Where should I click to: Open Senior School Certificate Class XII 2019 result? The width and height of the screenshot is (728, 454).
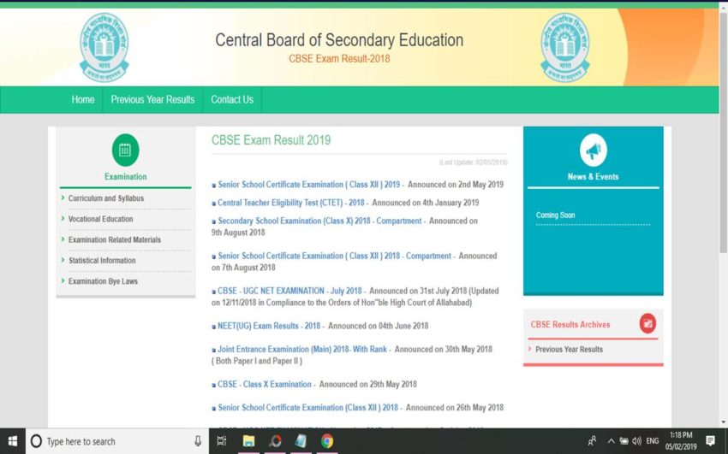[x=308, y=185]
